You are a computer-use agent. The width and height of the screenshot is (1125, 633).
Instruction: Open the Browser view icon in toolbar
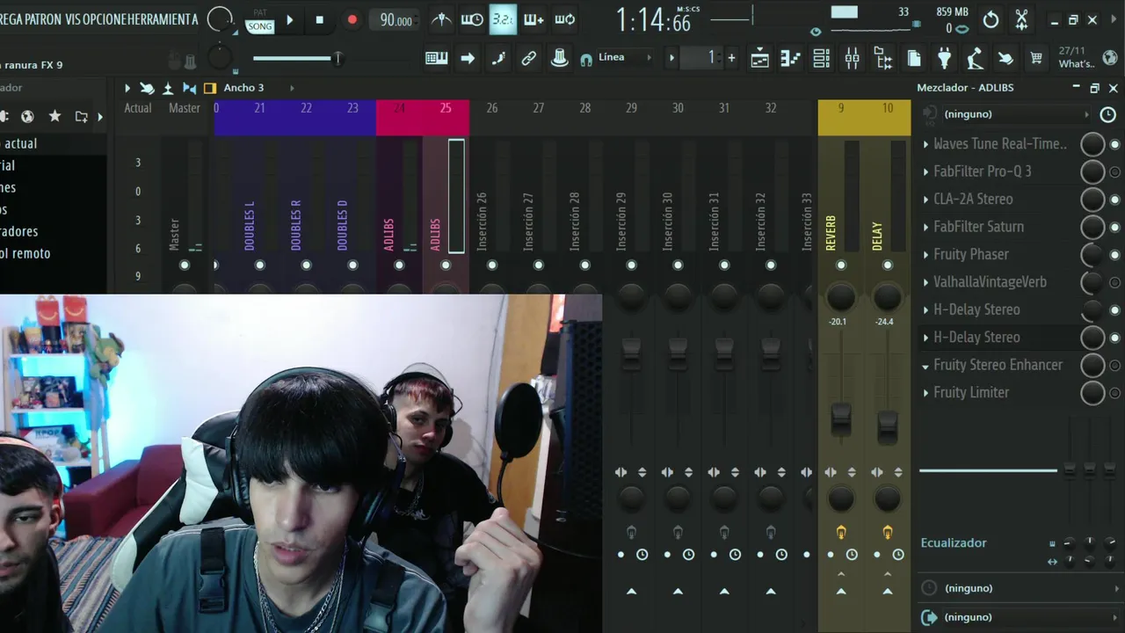883,59
